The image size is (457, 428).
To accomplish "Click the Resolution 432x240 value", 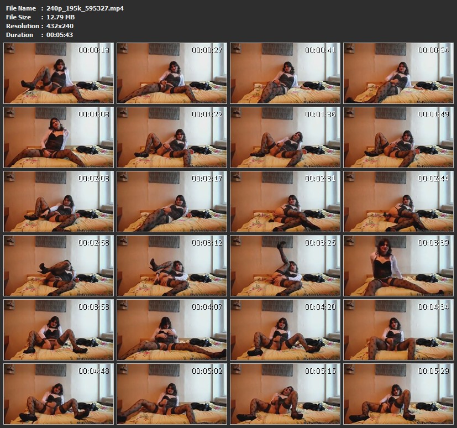I will click(x=60, y=26).
